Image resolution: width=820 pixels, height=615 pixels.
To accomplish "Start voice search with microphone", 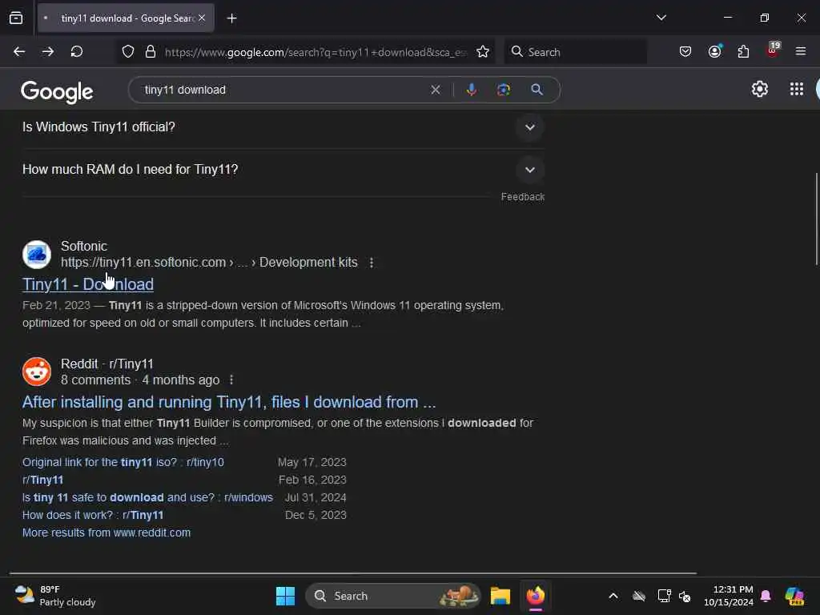I will click(471, 90).
